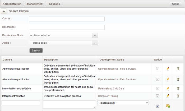185x111 pixels.
Task: Edit the Immunisation accreditation course with pencil icon
Action: [168, 88]
